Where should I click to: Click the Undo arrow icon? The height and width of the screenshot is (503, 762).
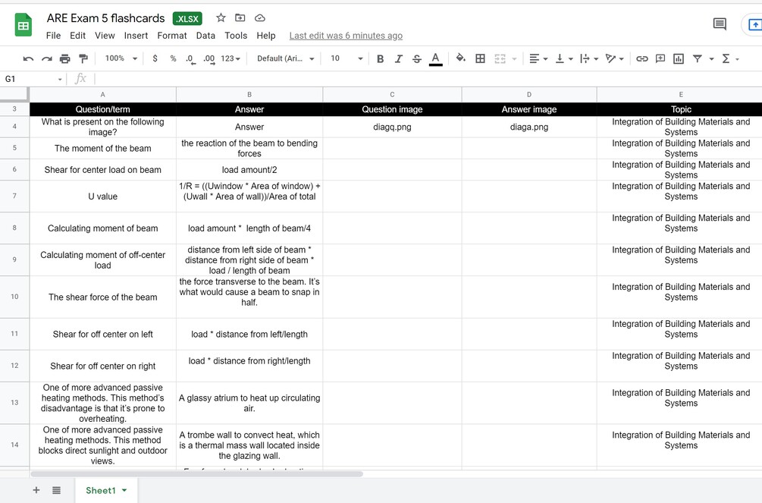[28, 59]
